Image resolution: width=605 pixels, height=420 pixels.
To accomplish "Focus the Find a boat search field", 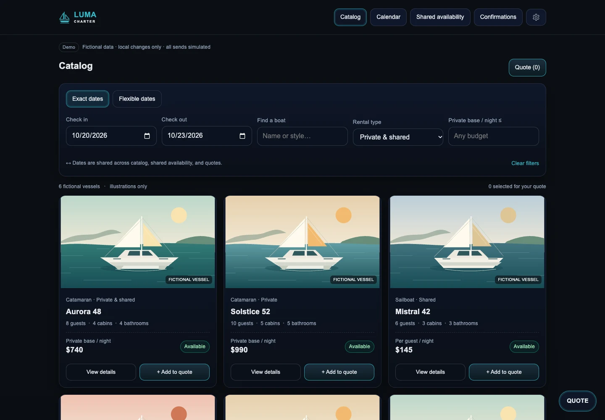I will pyautogui.click(x=302, y=136).
